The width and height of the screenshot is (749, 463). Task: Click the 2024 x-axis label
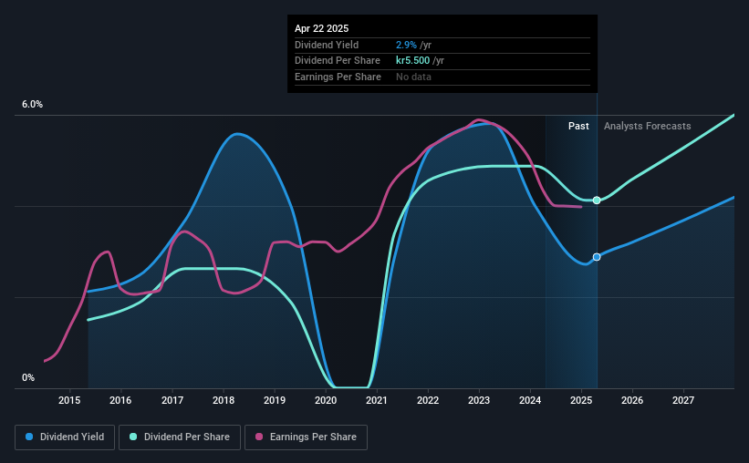tap(530, 400)
